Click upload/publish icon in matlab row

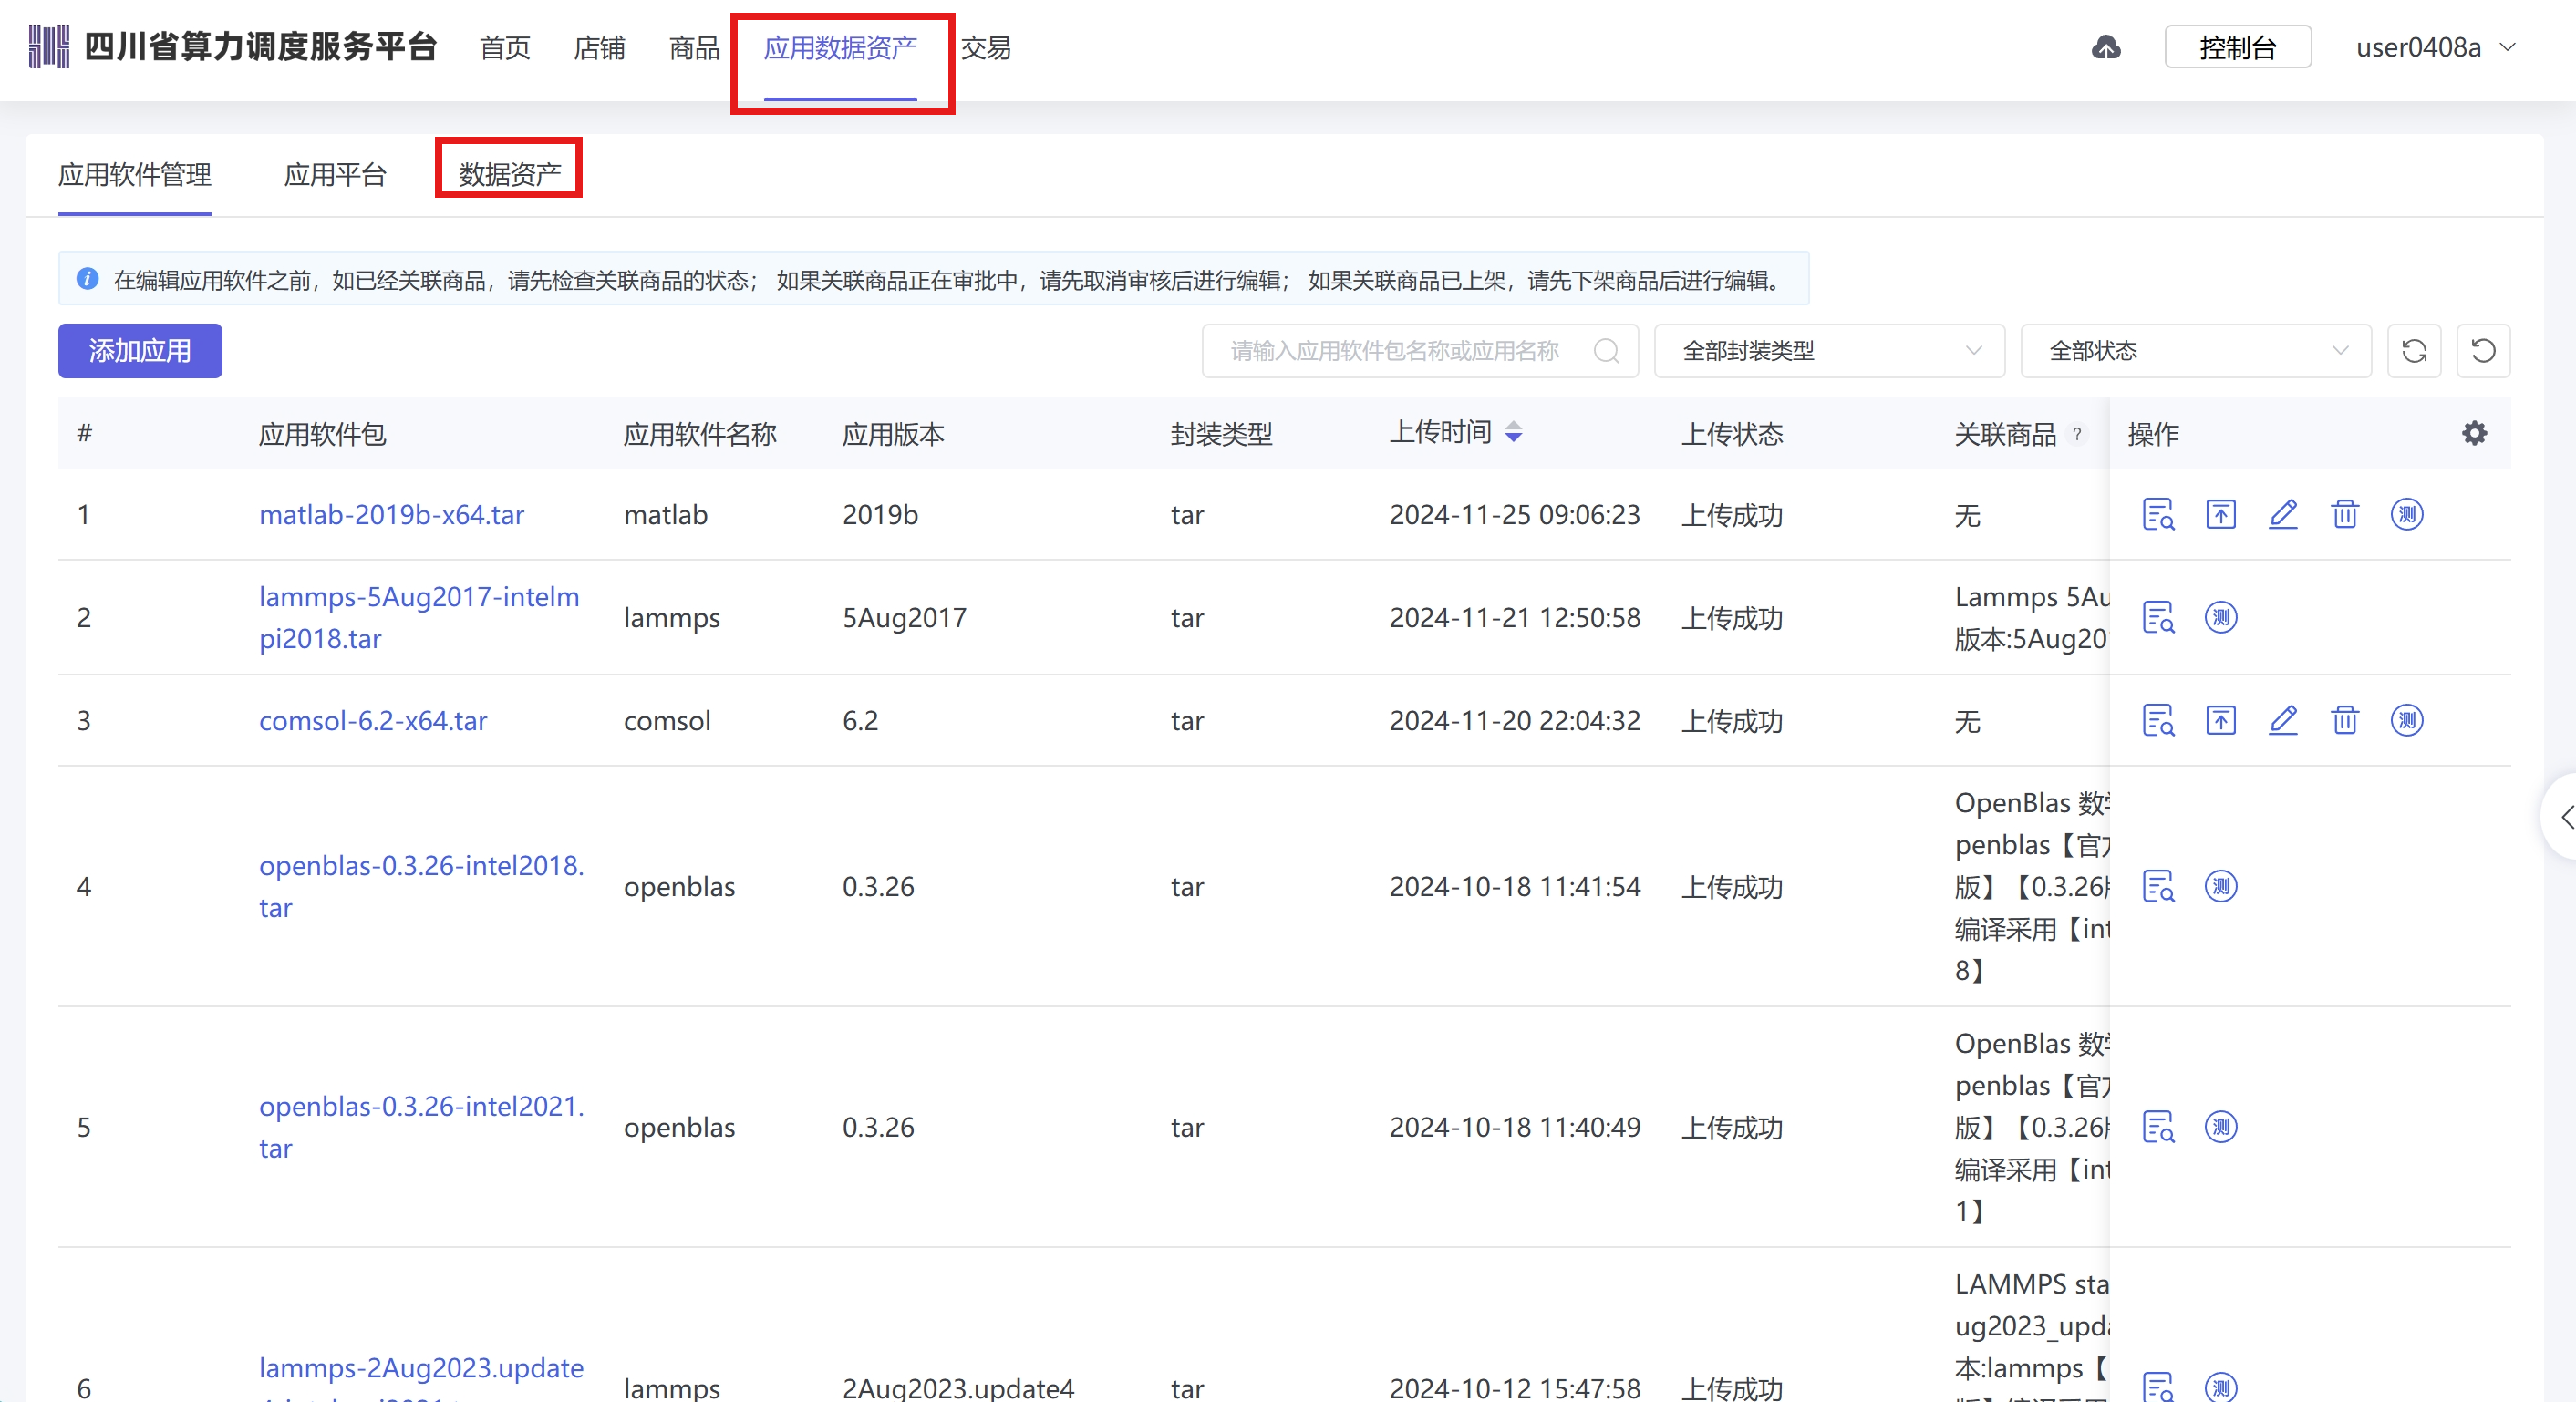tap(2220, 514)
